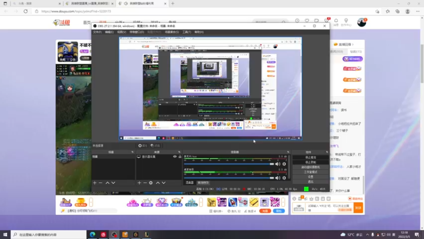The height and width of the screenshot is (239, 424).
Task: Move source up in Sources panel
Action: tap(158, 183)
